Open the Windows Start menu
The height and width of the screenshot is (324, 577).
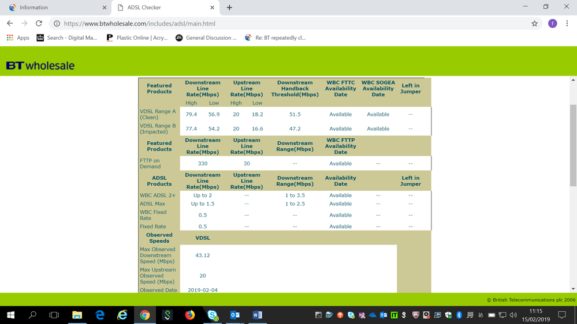10,315
